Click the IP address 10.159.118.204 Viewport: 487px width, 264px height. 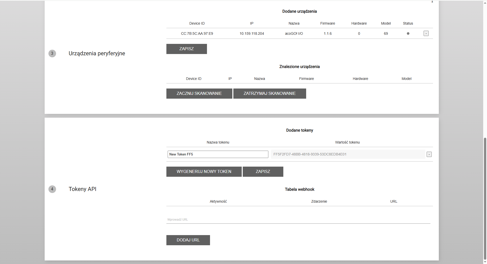[252, 33]
